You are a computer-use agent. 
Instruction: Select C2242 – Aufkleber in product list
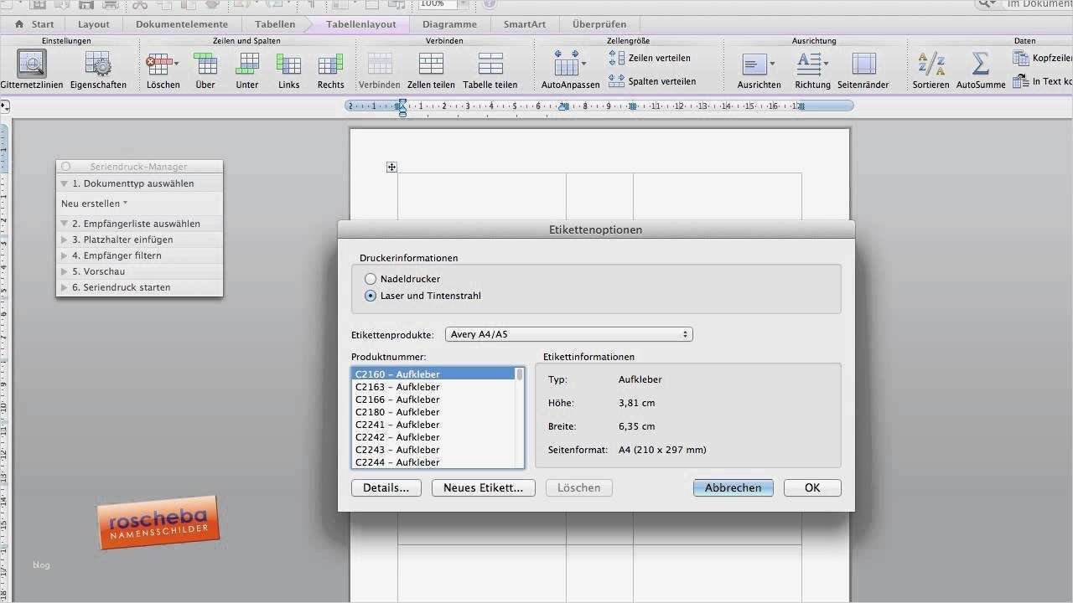(433, 437)
